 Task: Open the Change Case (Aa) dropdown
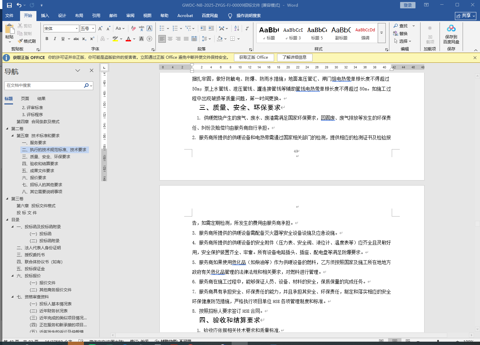tap(120, 28)
